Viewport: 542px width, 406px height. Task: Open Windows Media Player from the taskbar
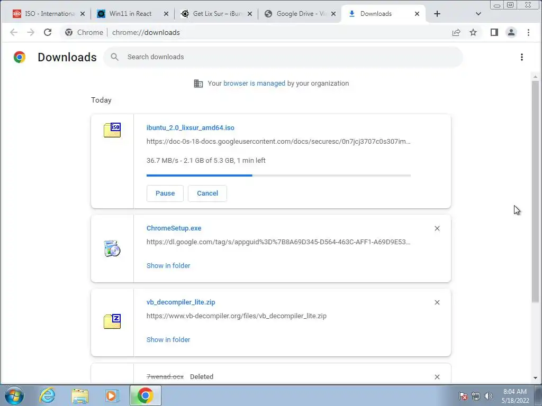112,395
